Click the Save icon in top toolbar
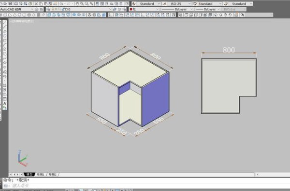This screenshot has width=290, height=191. point(10,3)
